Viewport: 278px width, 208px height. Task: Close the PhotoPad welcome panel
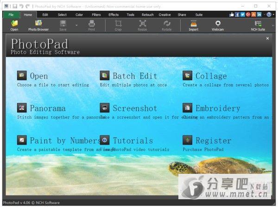[267, 38]
